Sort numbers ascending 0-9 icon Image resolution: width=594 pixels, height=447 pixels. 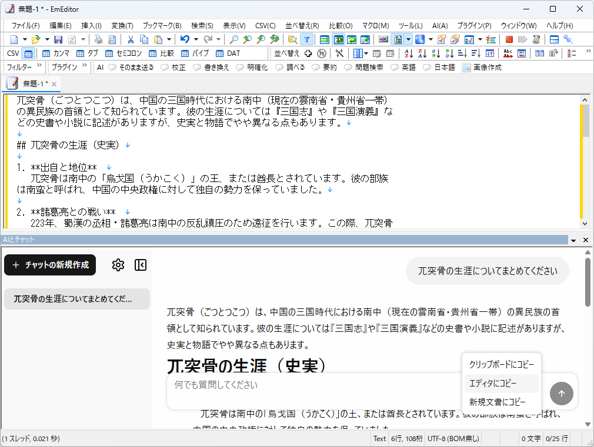click(x=436, y=53)
